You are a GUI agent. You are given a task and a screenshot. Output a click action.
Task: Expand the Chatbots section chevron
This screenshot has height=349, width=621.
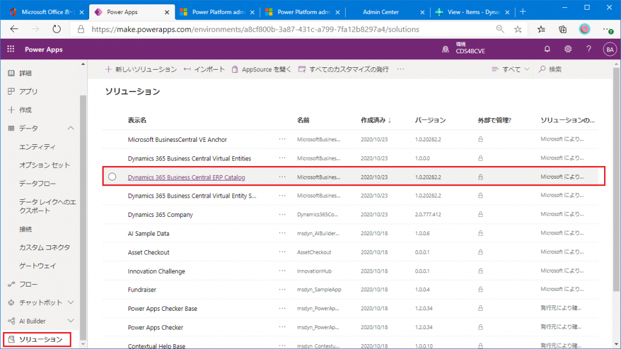(x=70, y=302)
